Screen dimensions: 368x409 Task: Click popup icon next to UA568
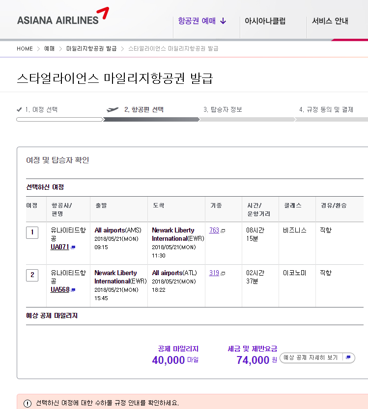(73, 290)
